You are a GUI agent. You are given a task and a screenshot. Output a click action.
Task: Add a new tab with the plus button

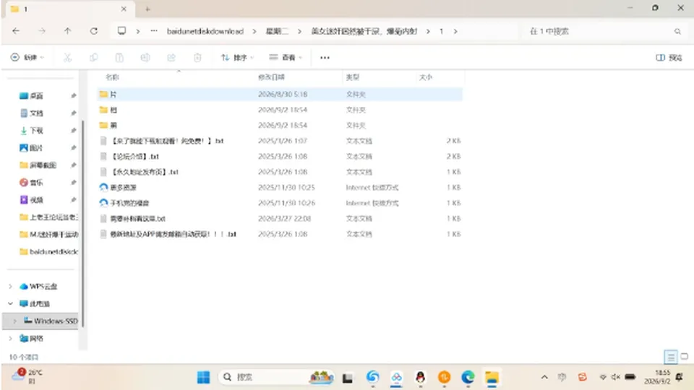click(147, 9)
